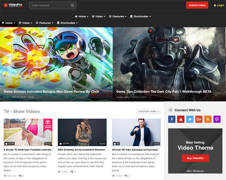
Task: Click the MAY 28, 2016 date text
Action: pyautogui.click(x=19, y=97)
